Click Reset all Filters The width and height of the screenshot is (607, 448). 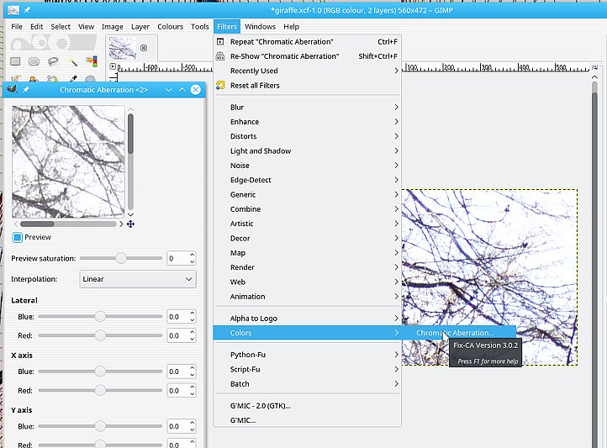point(308,85)
